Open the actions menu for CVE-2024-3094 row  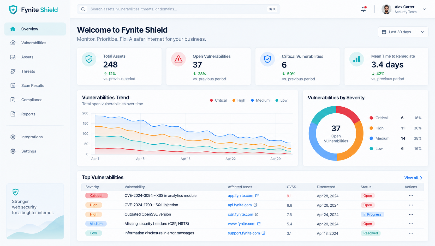click(x=411, y=196)
